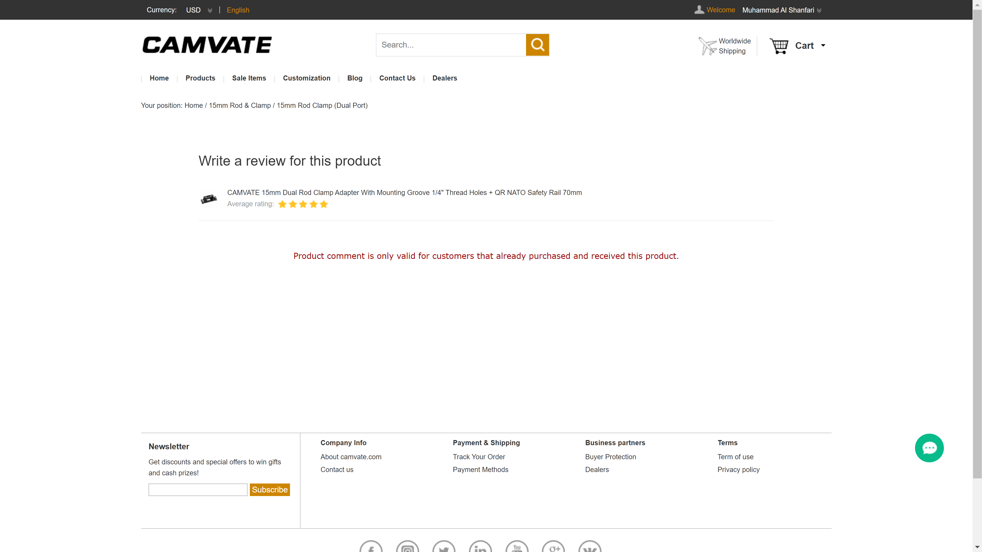Click the Write a review heading
982x552 pixels.
tap(290, 161)
